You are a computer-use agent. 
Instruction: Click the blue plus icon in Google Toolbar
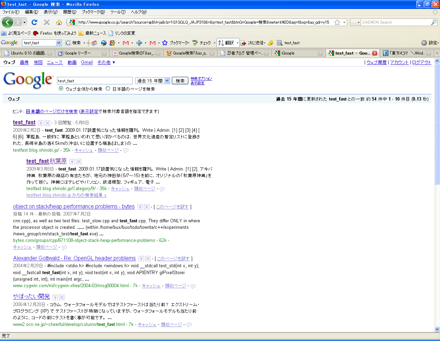(139, 43)
